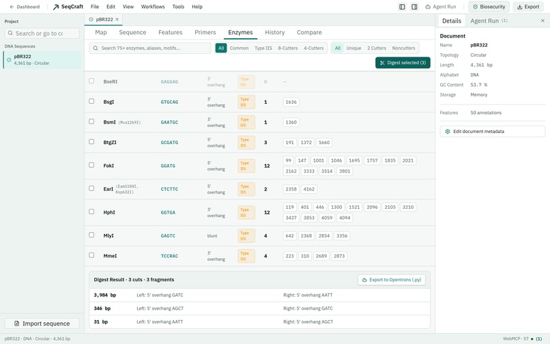This screenshot has height=344, width=550.
Task: Click the gear icon for Edit document metadata
Action: 447,131
